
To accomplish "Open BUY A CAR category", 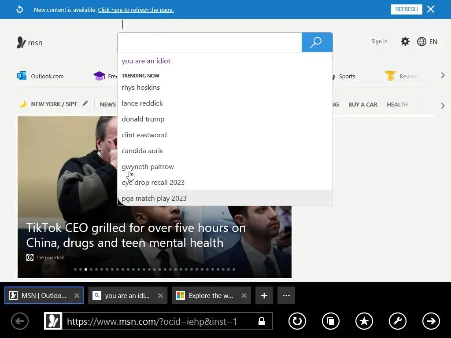I will pos(363,105).
